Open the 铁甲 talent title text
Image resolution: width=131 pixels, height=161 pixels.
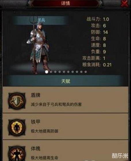[x=35, y=122]
